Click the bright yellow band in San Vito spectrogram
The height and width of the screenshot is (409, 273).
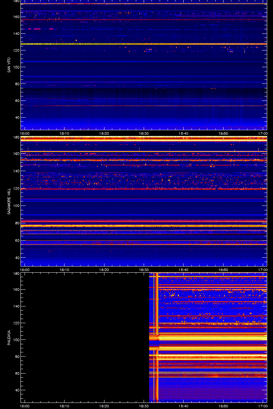144,44
